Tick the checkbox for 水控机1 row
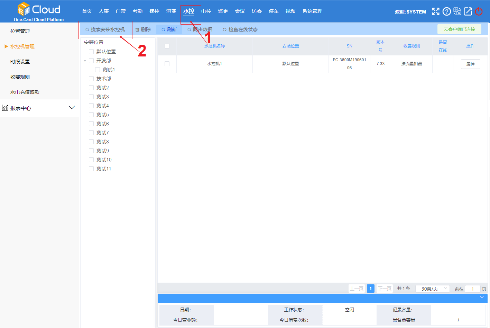 click(167, 64)
